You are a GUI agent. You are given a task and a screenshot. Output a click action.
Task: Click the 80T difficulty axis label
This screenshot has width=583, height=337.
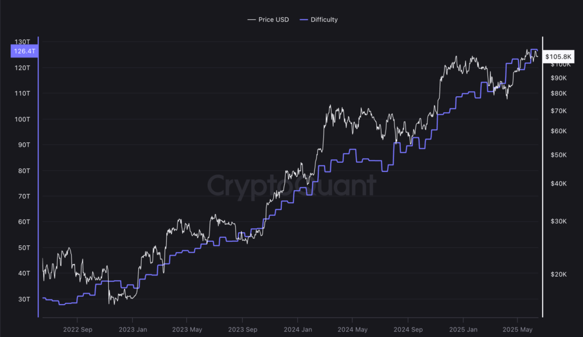(x=24, y=171)
